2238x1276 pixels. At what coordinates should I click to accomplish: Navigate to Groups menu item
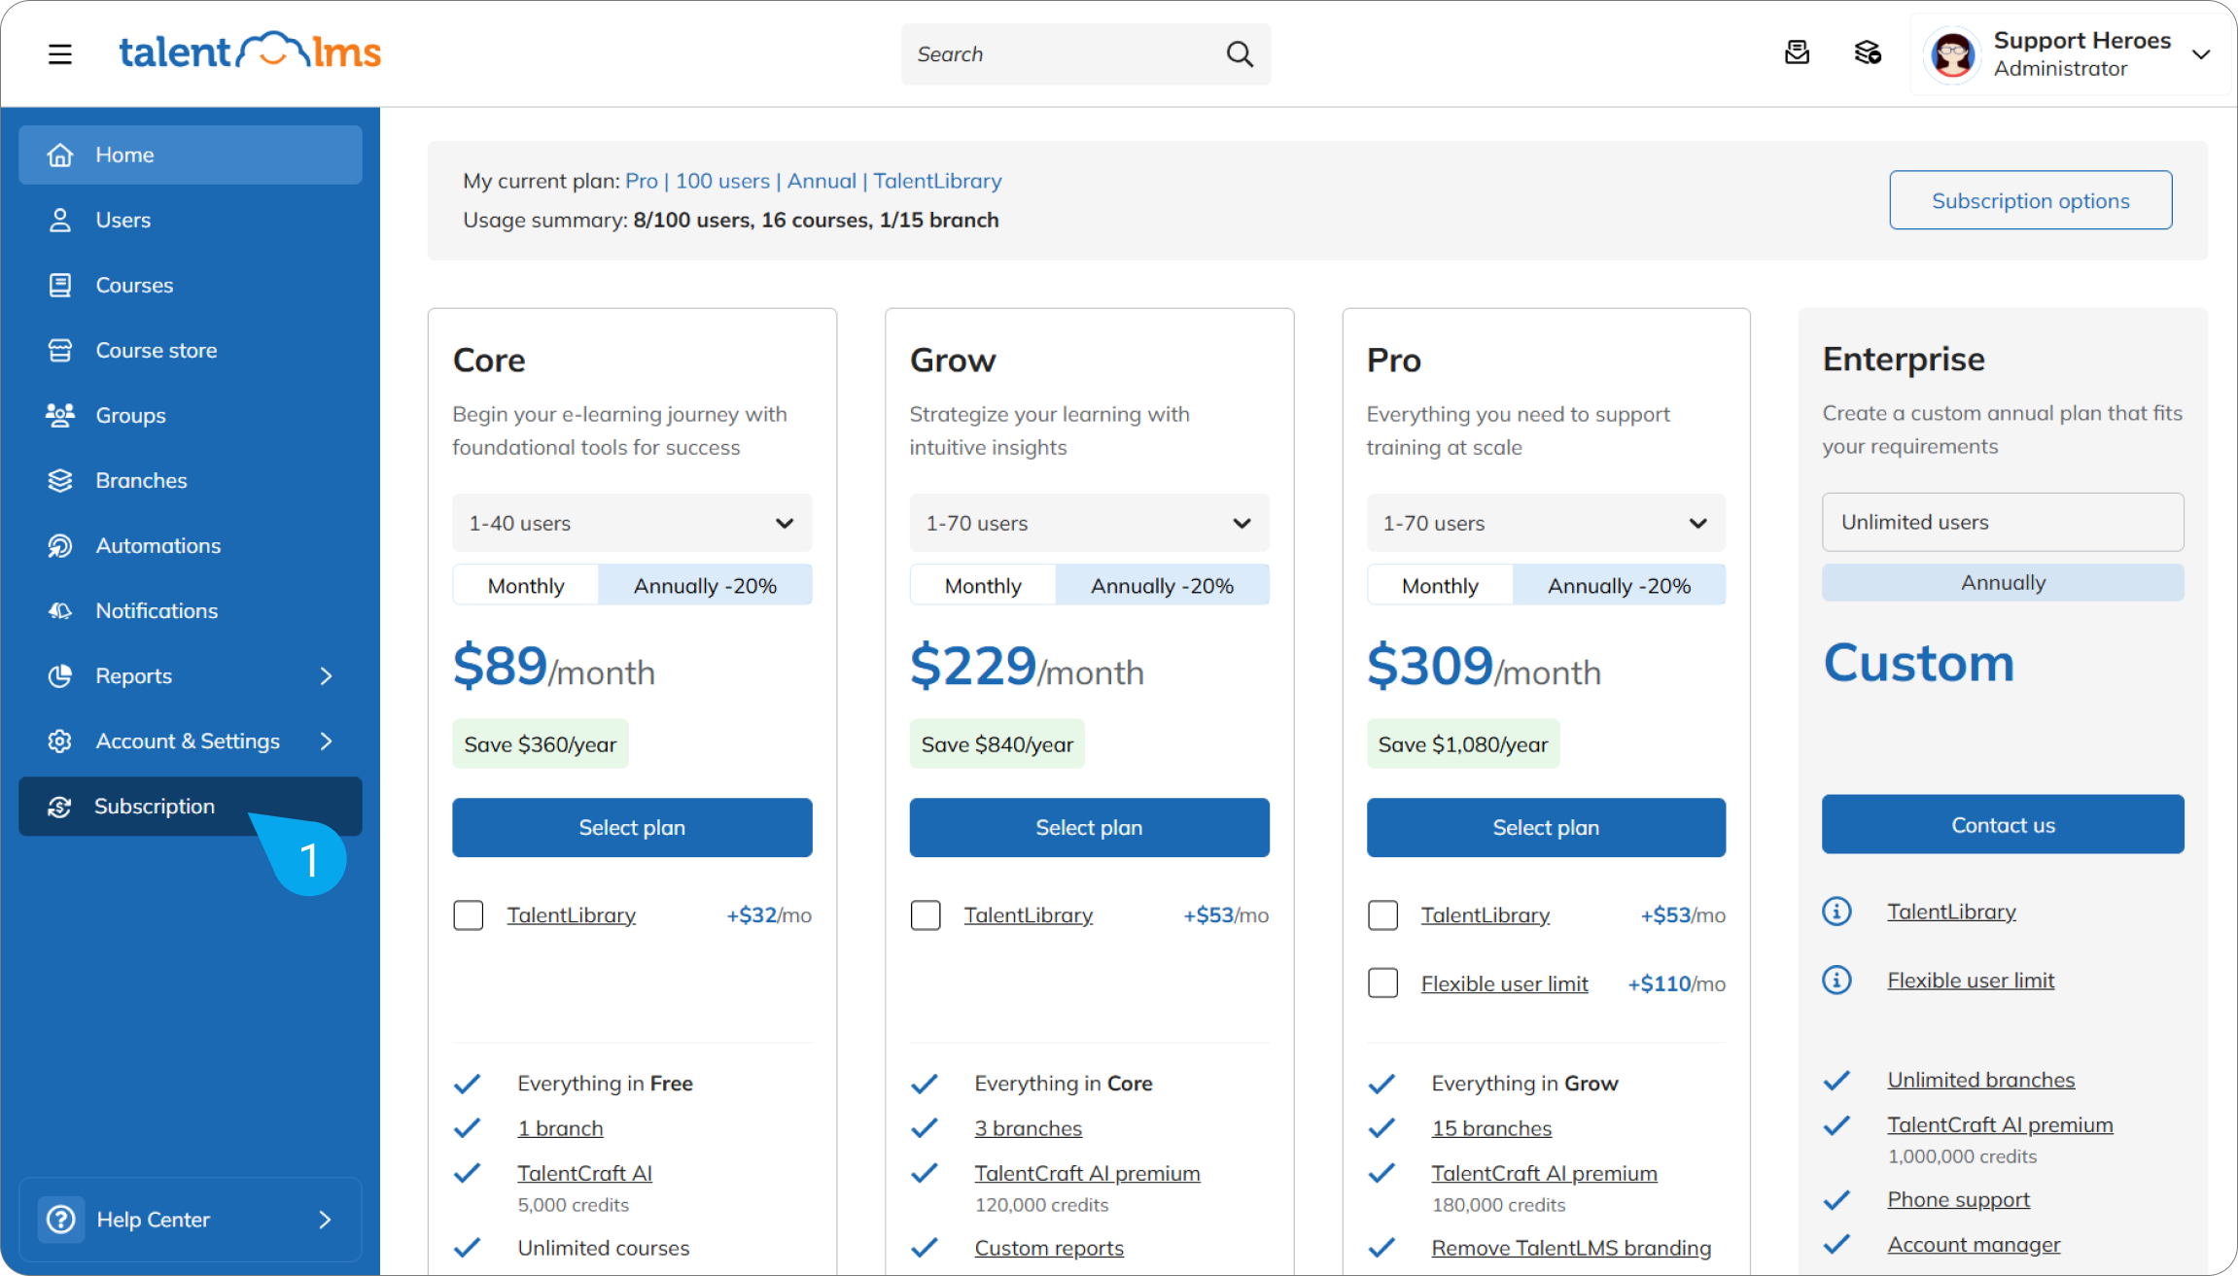pos(191,415)
